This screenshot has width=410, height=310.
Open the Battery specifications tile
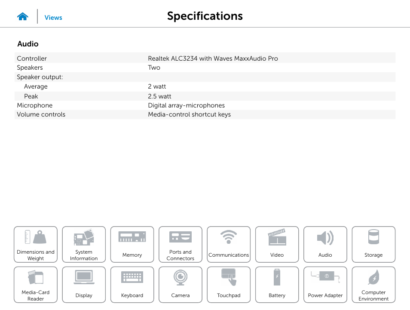click(x=277, y=285)
